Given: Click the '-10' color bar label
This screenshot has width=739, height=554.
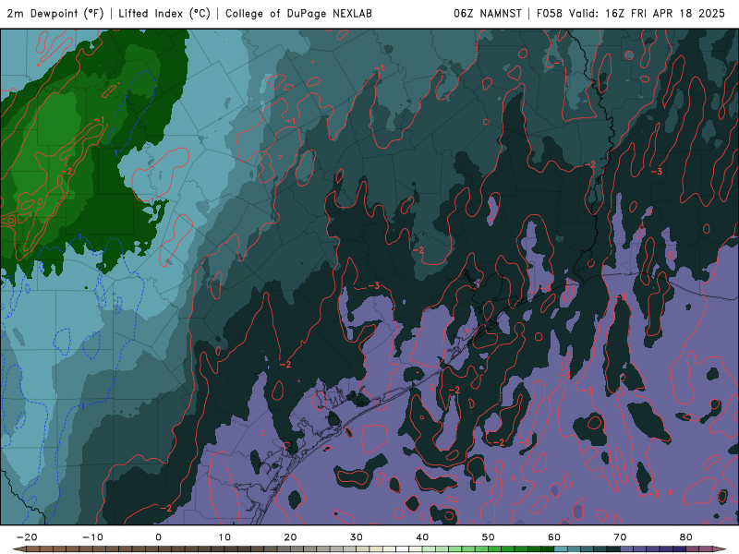Looking at the screenshot, I should coord(93,537).
